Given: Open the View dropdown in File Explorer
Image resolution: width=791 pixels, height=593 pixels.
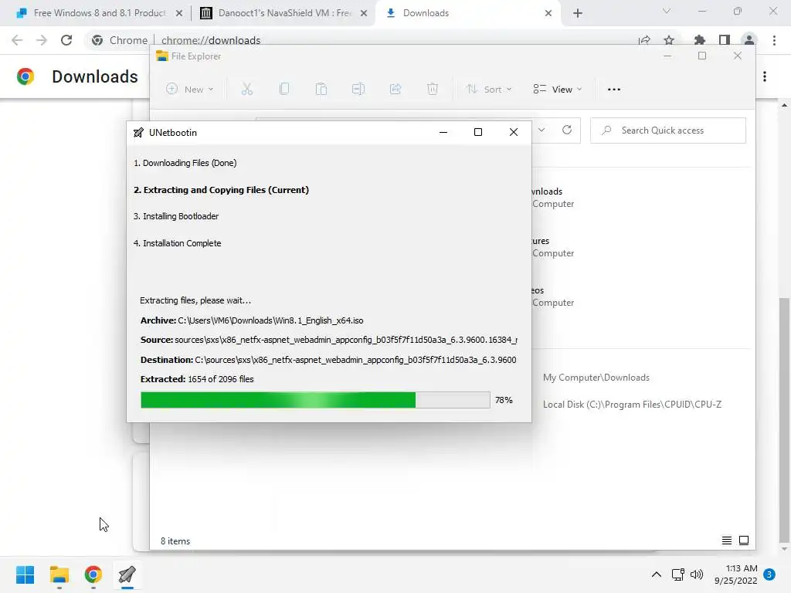Looking at the screenshot, I should coord(558,90).
